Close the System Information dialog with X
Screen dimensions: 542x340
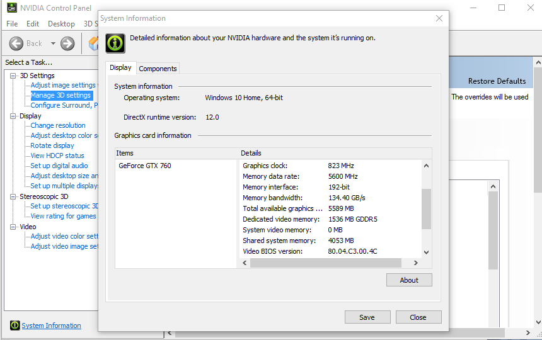pyautogui.click(x=439, y=18)
